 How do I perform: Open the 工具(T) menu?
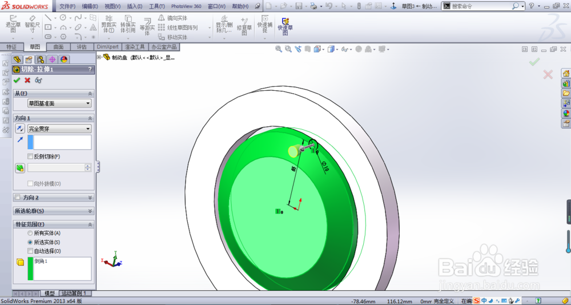click(157, 6)
